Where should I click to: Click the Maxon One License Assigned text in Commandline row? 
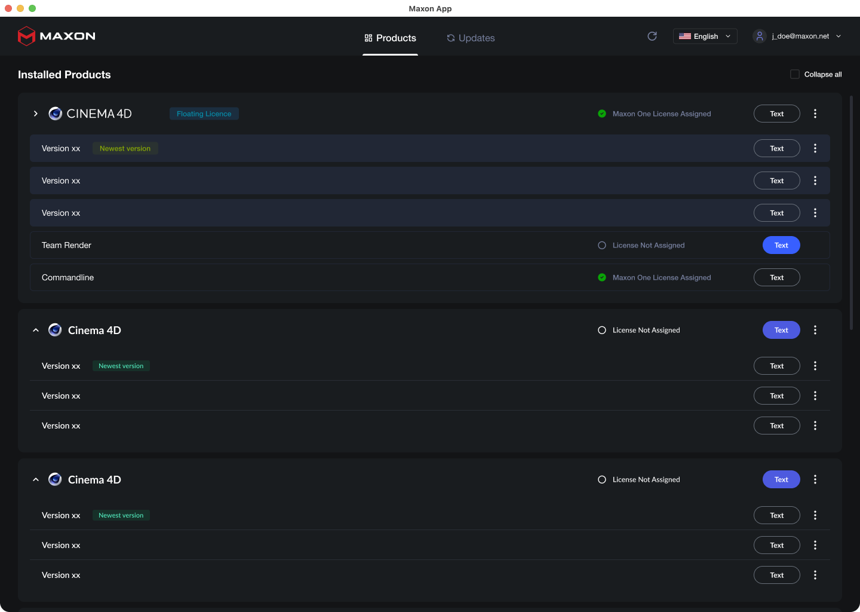(662, 277)
